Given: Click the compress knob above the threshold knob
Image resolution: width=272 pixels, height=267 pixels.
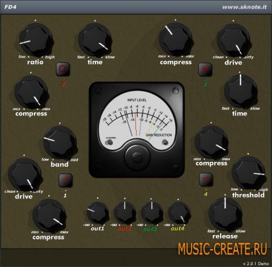Looking at the screenshot, I should (212, 143).
